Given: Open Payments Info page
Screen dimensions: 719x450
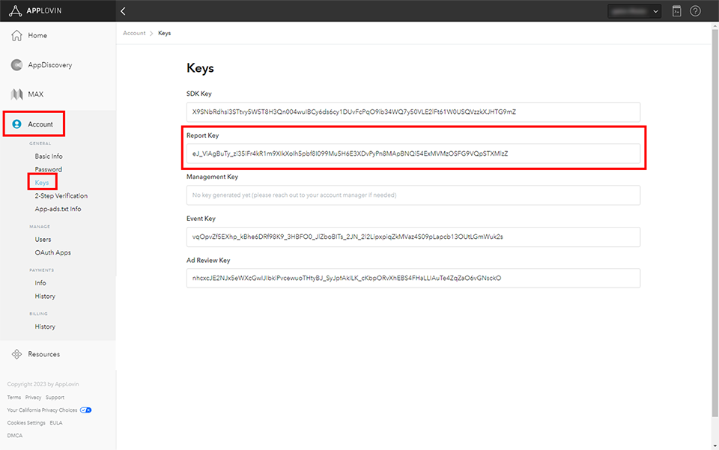Looking at the screenshot, I should (40, 283).
